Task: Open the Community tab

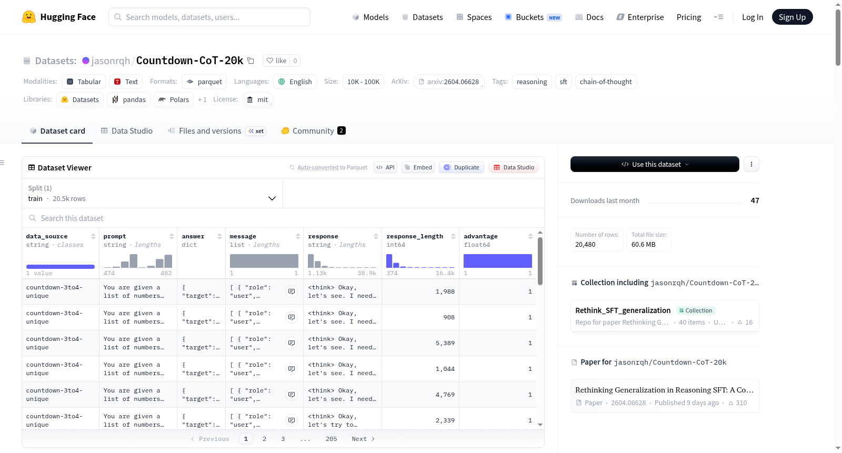Action: [314, 131]
